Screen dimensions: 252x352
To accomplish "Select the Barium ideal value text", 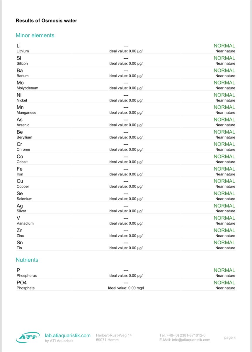I will [126, 76].
